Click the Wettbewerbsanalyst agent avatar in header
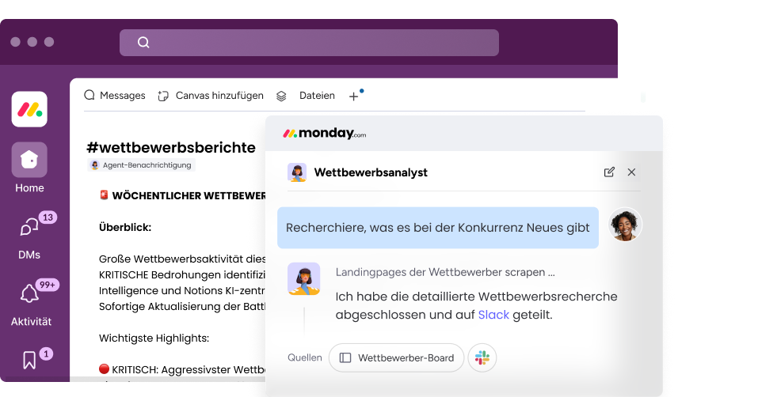Viewport: 777px width, 397px height. click(297, 172)
